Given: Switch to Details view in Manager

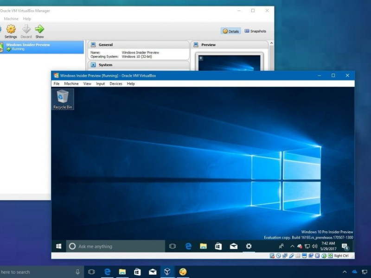Looking at the screenshot, I should coord(231,31).
